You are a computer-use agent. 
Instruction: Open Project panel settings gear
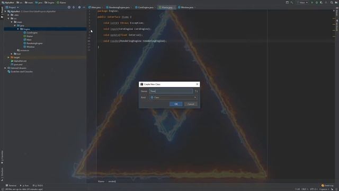pyautogui.click(x=79, y=7)
